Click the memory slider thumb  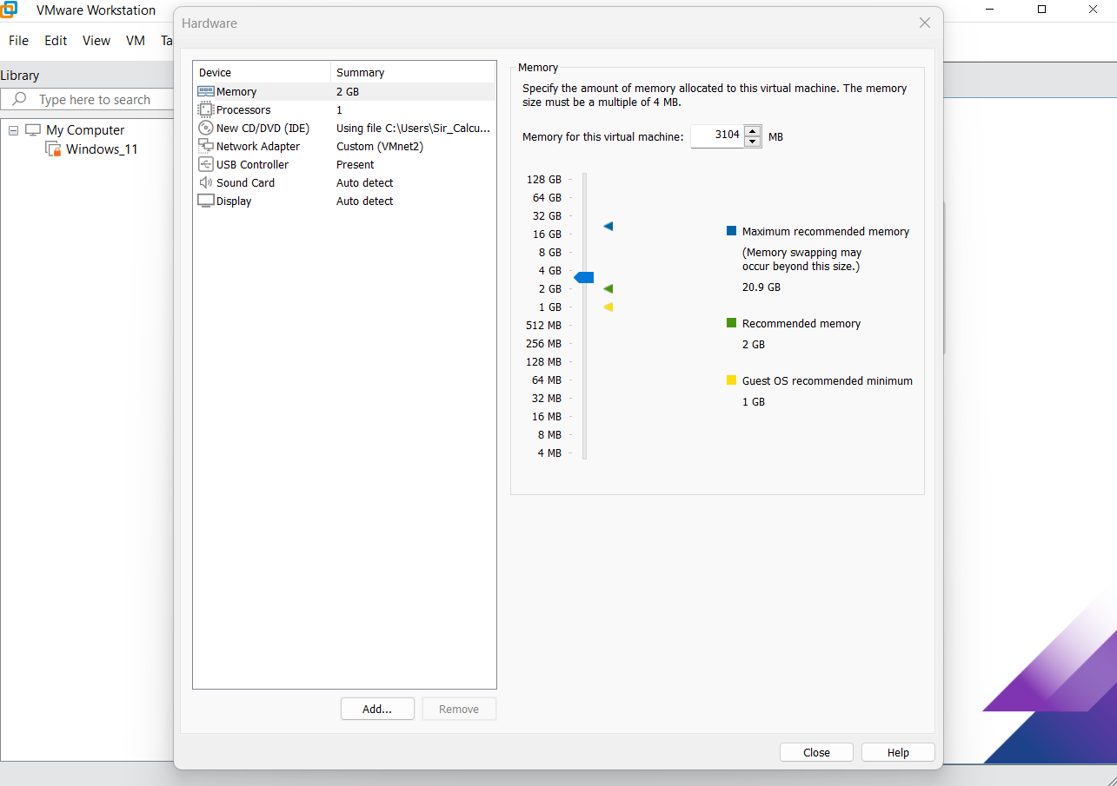click(584, 277)
